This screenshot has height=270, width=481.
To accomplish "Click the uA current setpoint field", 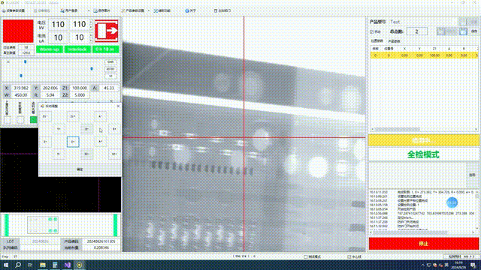I will 80,37.
